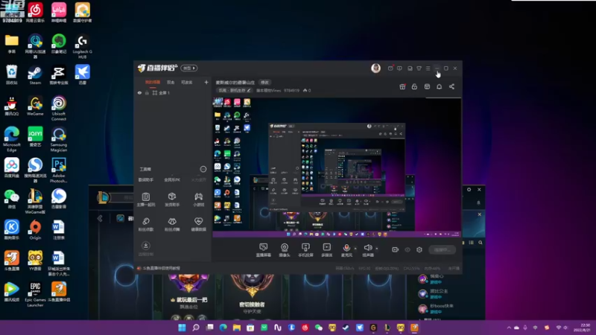Open the feedback chat icon in title bar
596x335 pixels.
(x=399, y=68)
